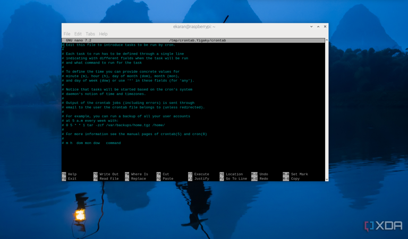The width and height of the screenshot is (408, 239).
Task: Click the GNU nano 7.2 header text
Action: [79, 40]
